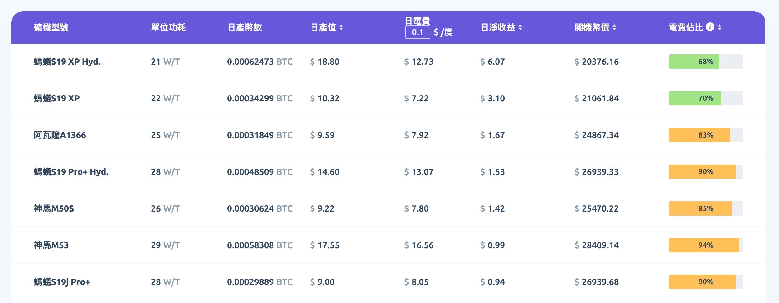Click the orange 94% electricity ratio bar
This screenshot has width=779, height=303.
(x=706, y=245)
